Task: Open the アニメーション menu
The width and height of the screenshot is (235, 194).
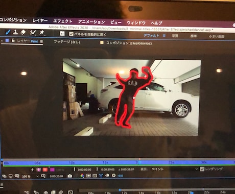Action: coord(91,22)
